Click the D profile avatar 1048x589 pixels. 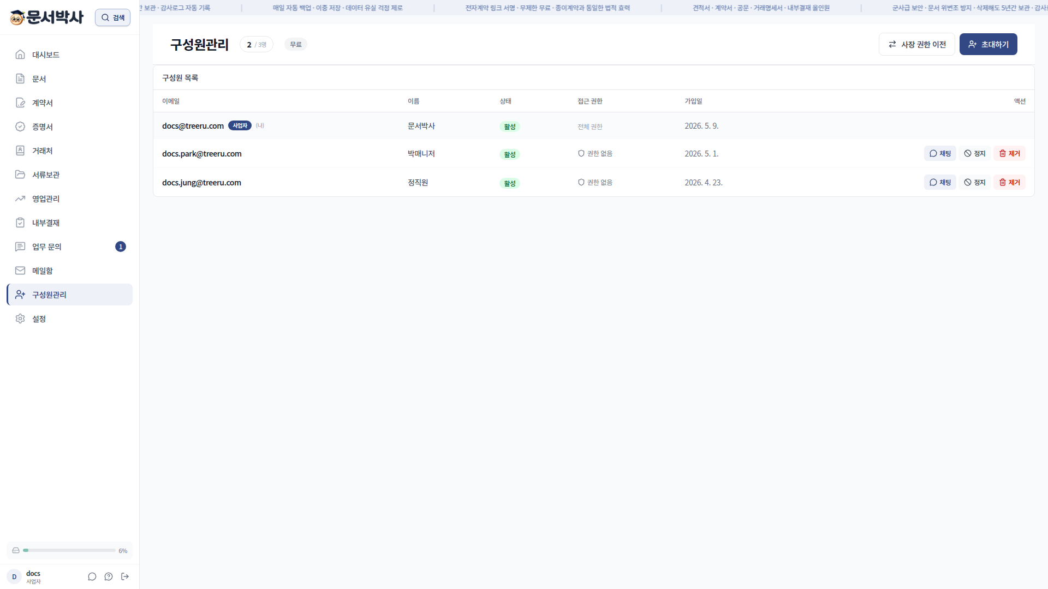pos(14,576)
